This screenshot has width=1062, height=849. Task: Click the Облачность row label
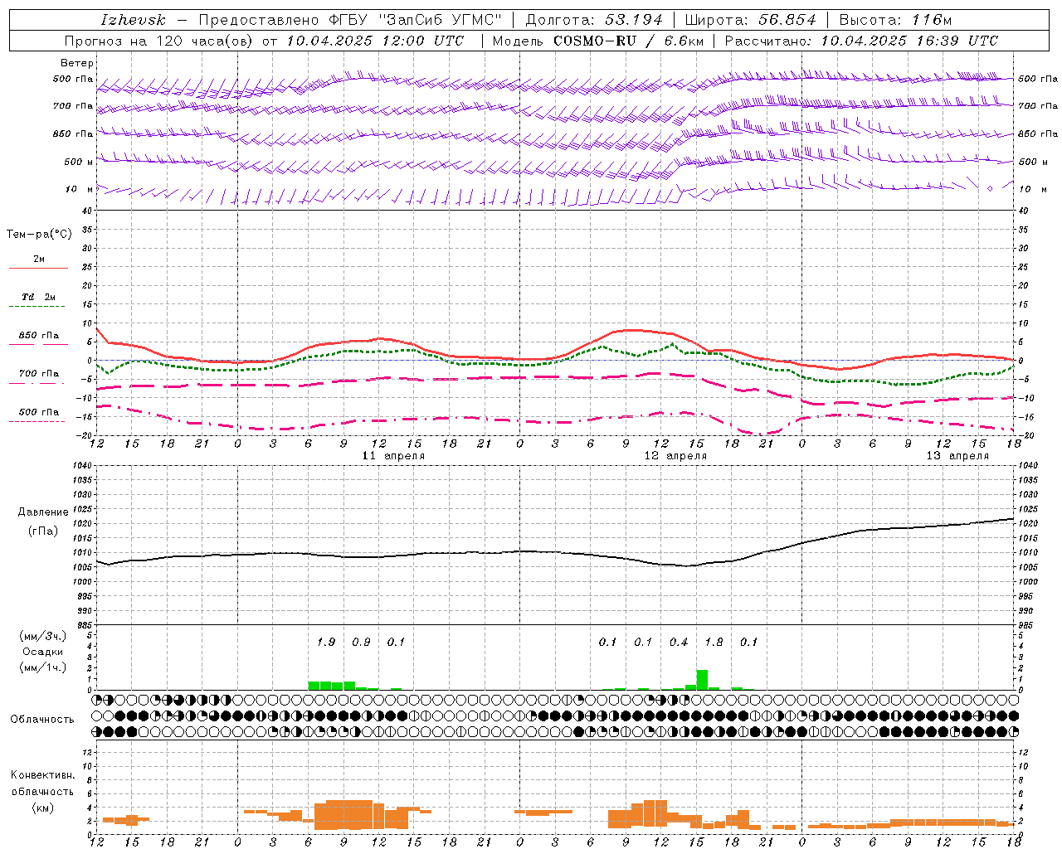coord(42,720)
